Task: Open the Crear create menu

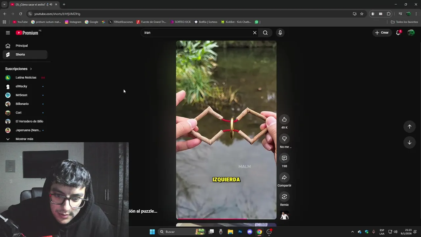Action: 382,33
